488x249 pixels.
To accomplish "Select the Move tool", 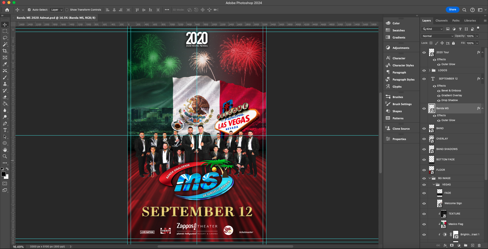I will tap(5, 25).
